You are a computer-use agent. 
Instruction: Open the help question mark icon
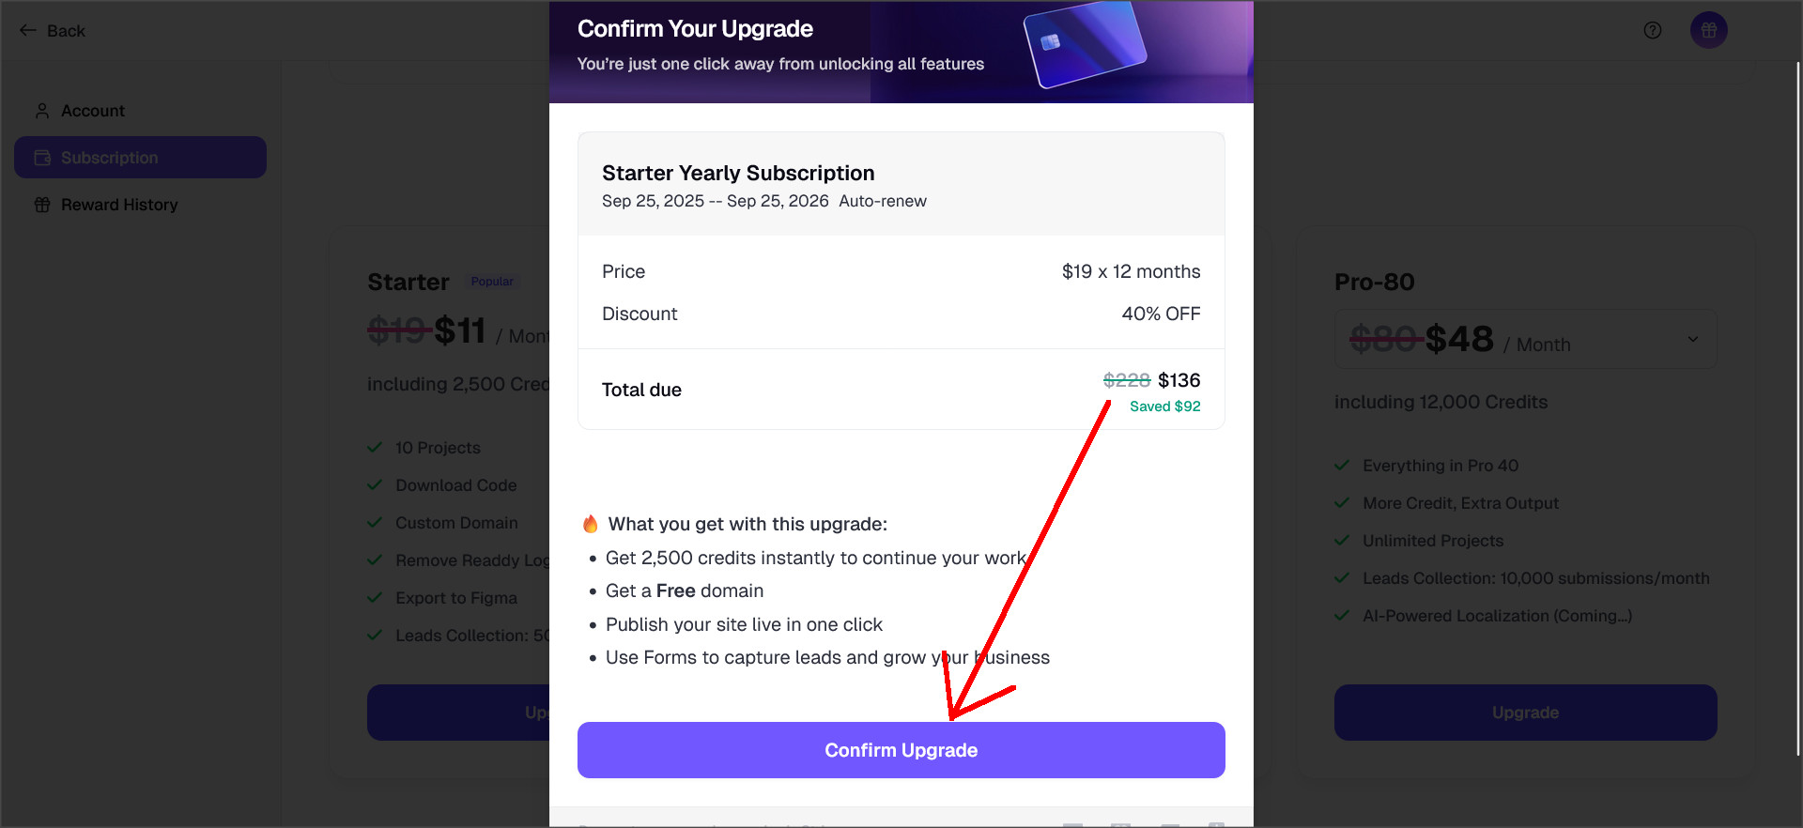click(1653, 30)
